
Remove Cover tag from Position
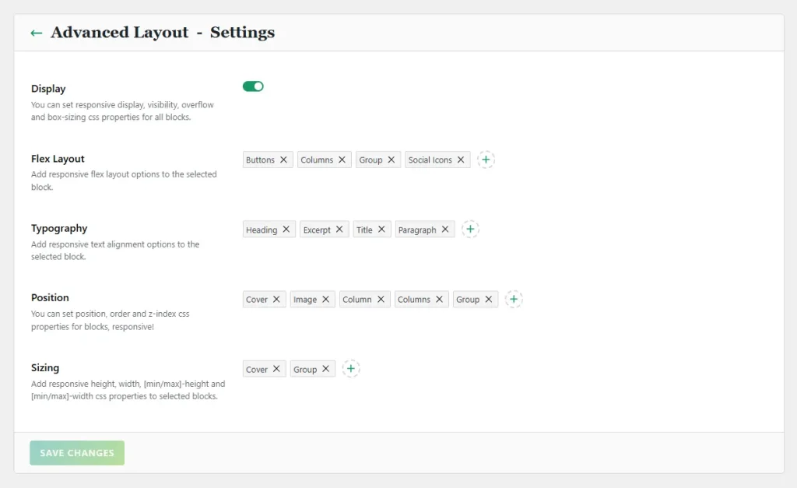click(276, 299)
